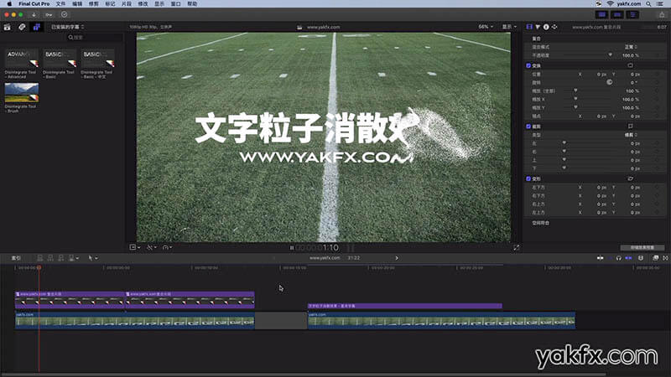Screen dimensions: 671x377
Task: Adjust the Scale X slider handle
Action: (575, 99)
